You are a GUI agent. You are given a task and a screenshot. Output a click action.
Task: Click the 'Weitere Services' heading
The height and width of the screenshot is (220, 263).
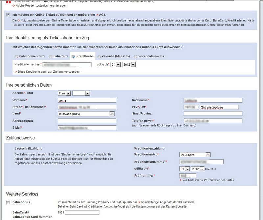tap(22, 194)
